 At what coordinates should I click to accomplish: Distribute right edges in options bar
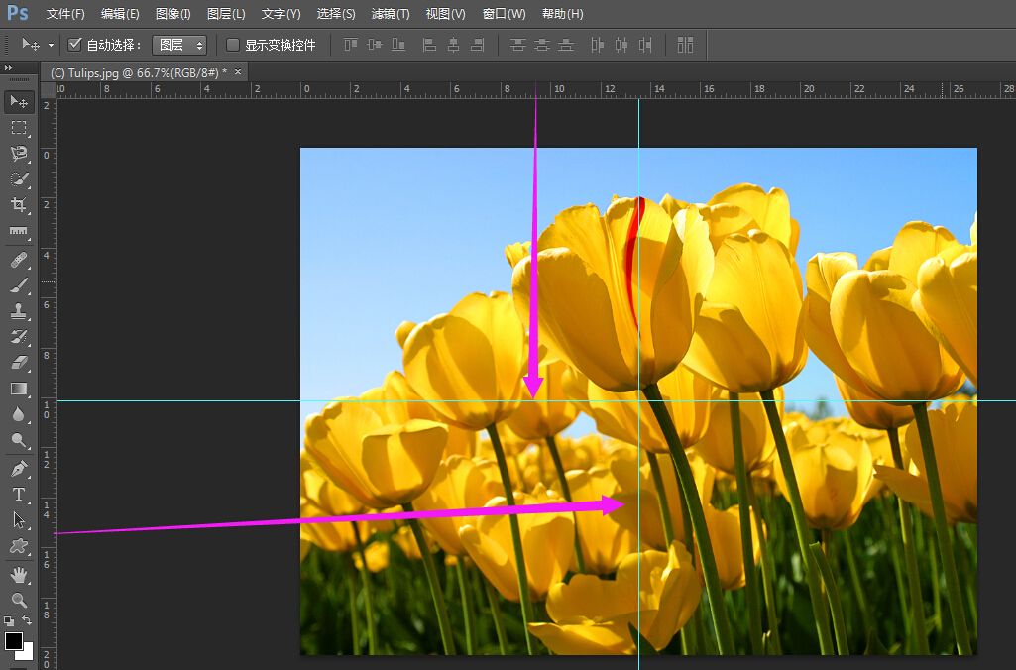pos(644,45)
